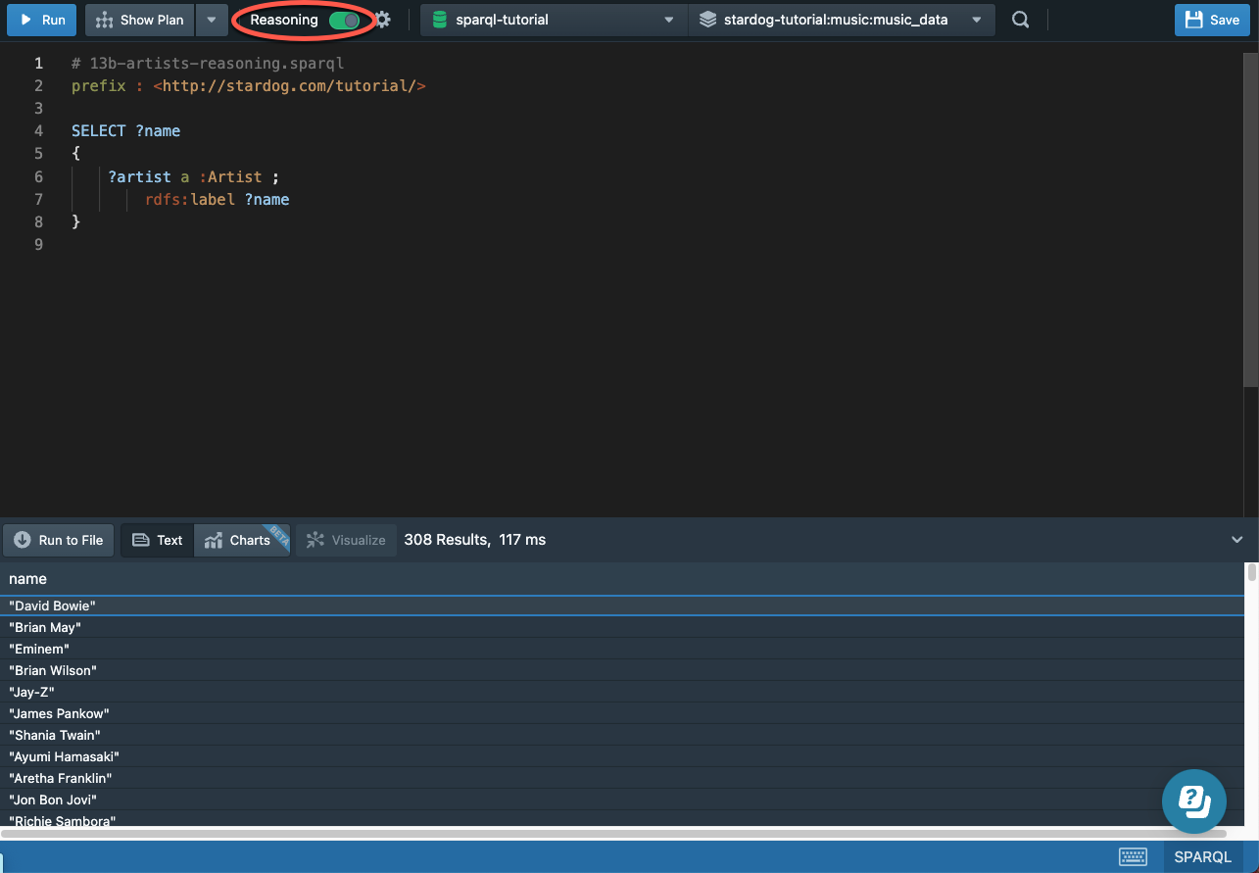Click the keyboard shortcuts icon in status bar
Viewport: 1259px width, 873px height.
point(1133,856)
